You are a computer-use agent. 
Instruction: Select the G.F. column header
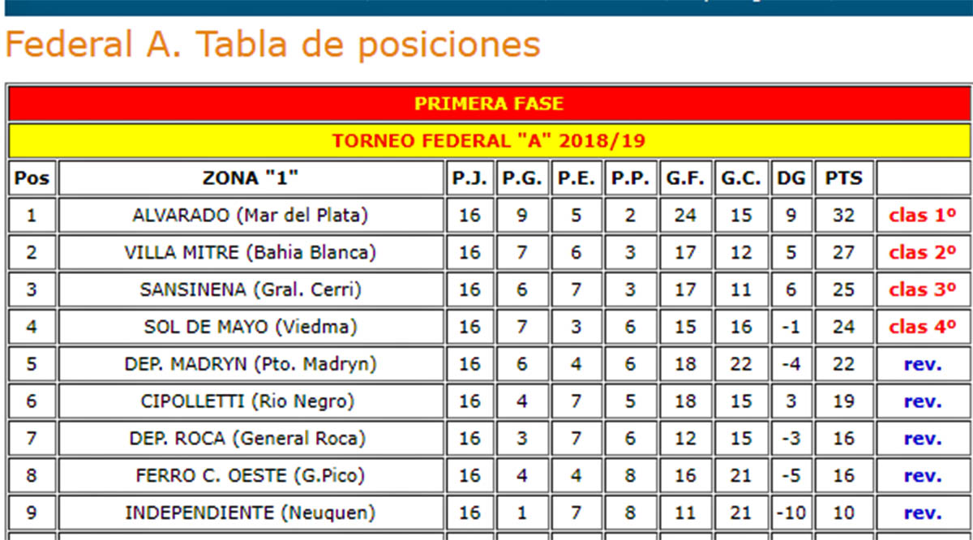[685, 178]
